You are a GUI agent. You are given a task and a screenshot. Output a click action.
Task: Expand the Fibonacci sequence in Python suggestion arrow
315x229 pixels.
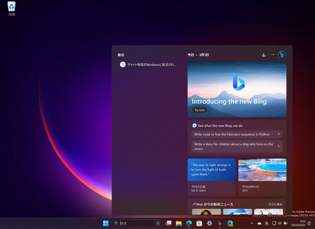coord(278,134)
